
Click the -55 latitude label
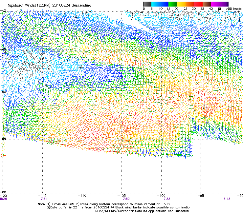tap(3, 139)
